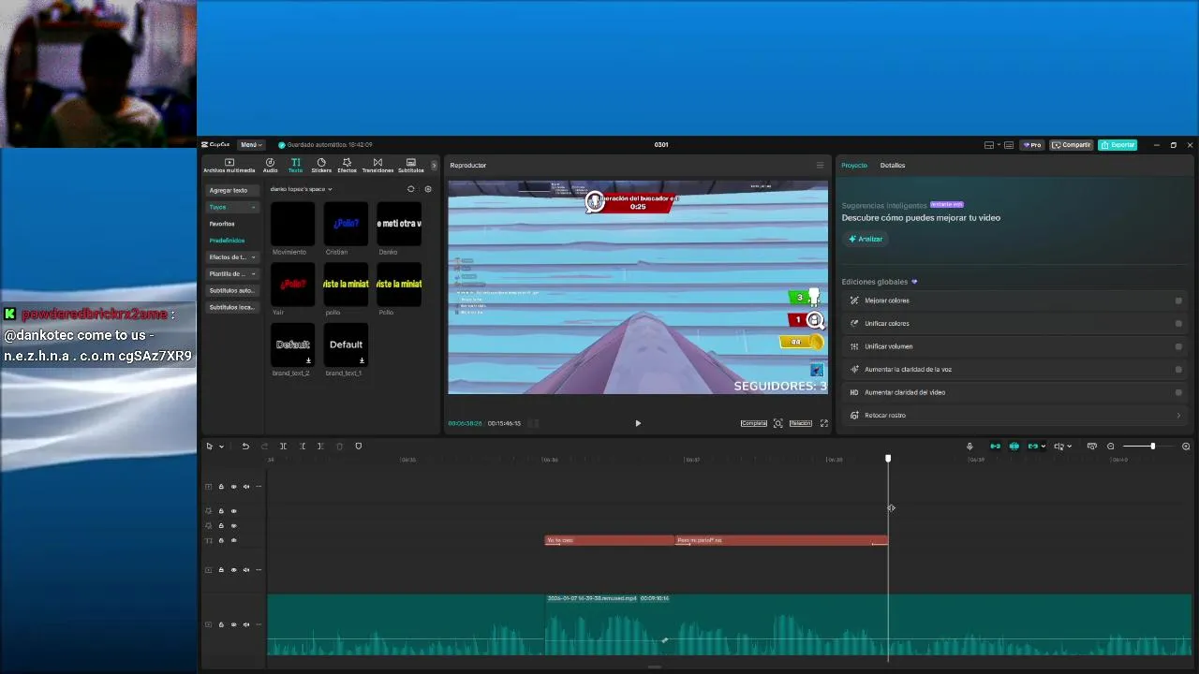This screenshot has width=1199, height=674.
Task: Open the Subtítulos automáticos option
Action: pyautogui.click(x=232, y=291)
